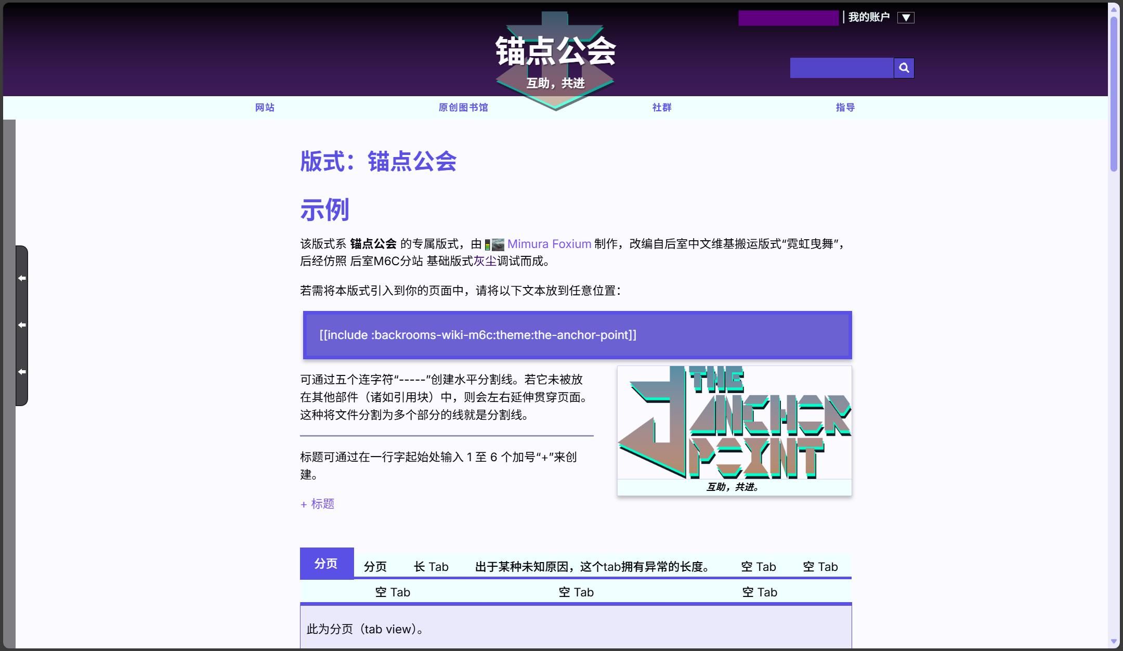Click the middle left-arrow sidebar icon

[x=22, y=324]
